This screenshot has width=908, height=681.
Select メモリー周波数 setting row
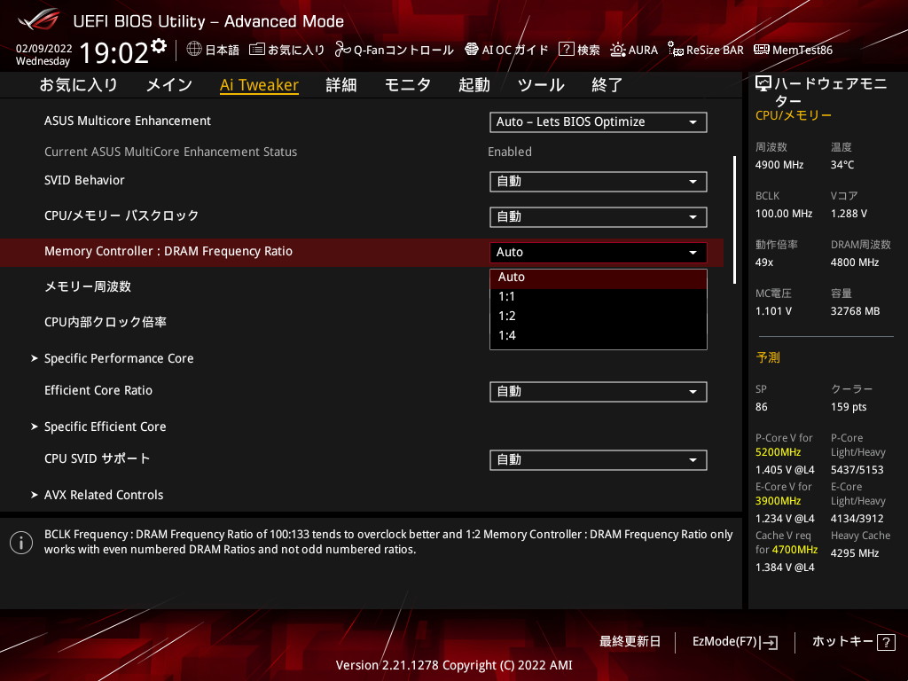[88, 286]
